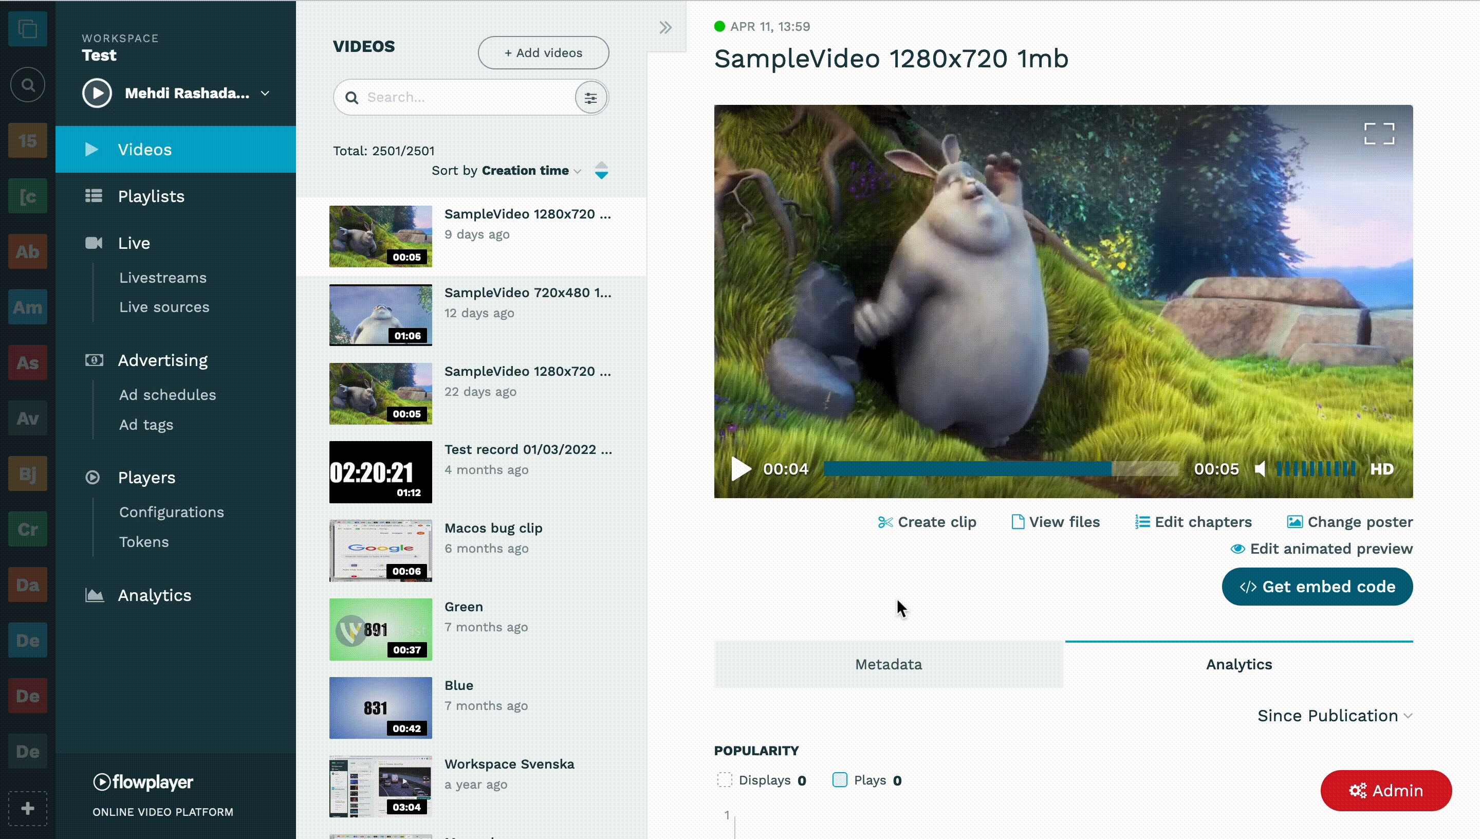This screenshot has height=839, width=1480.
Task: Select SampleVideo 1280x720 from 22 days ago
Action: coord(471,394)
